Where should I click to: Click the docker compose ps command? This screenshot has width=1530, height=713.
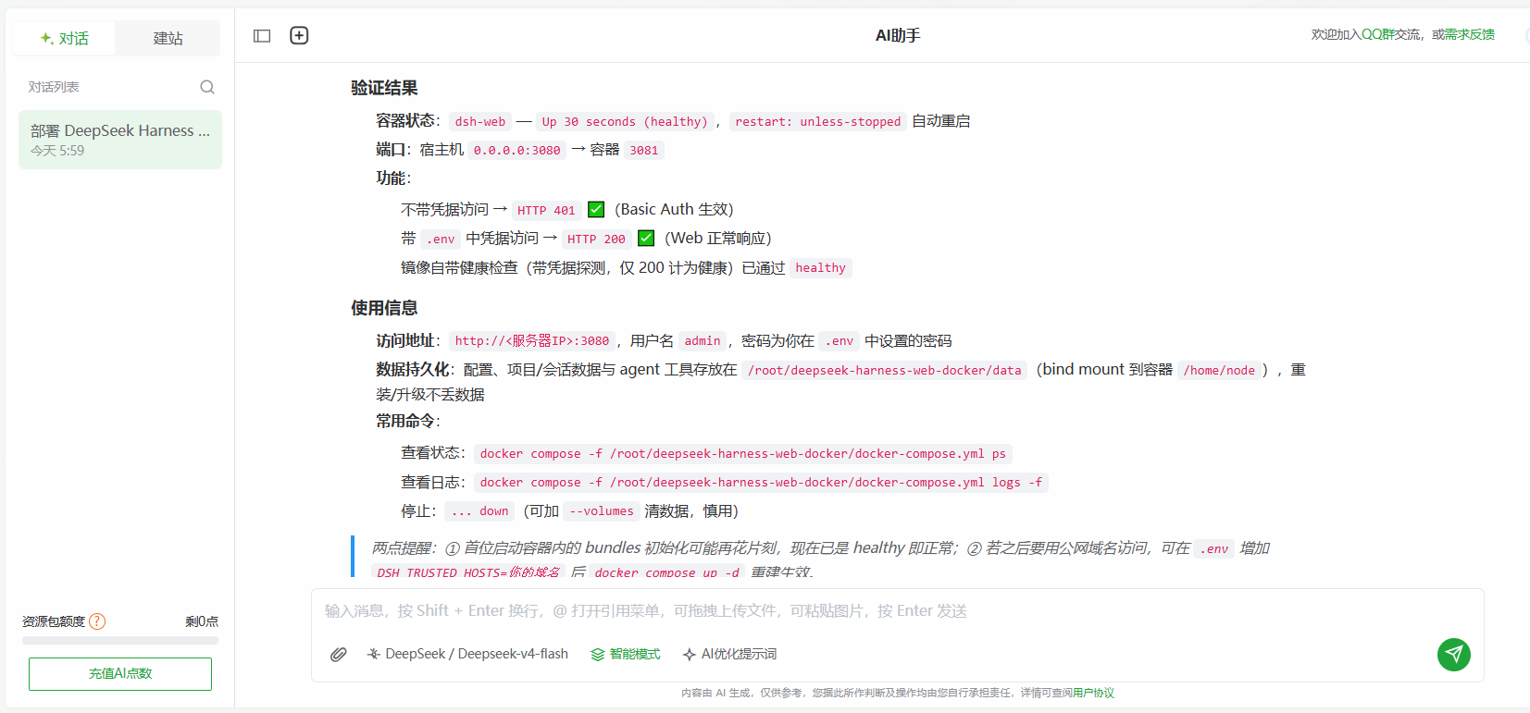click(x=742, y=453)
